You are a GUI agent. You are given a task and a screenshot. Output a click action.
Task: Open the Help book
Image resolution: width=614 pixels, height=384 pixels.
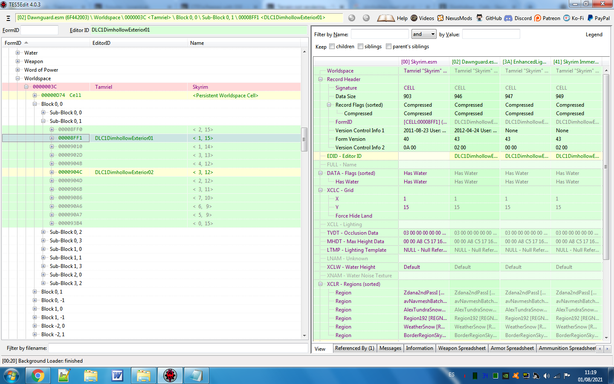tap(392, 18)
